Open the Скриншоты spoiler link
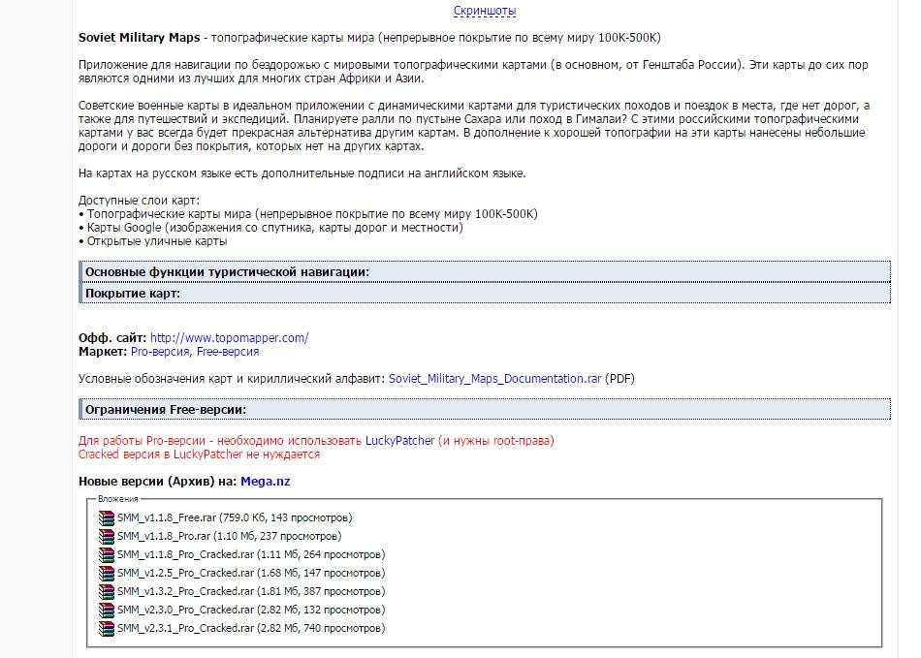Viewport: 921px width, 658px height. pyautogui.click(x=485, y=11)
